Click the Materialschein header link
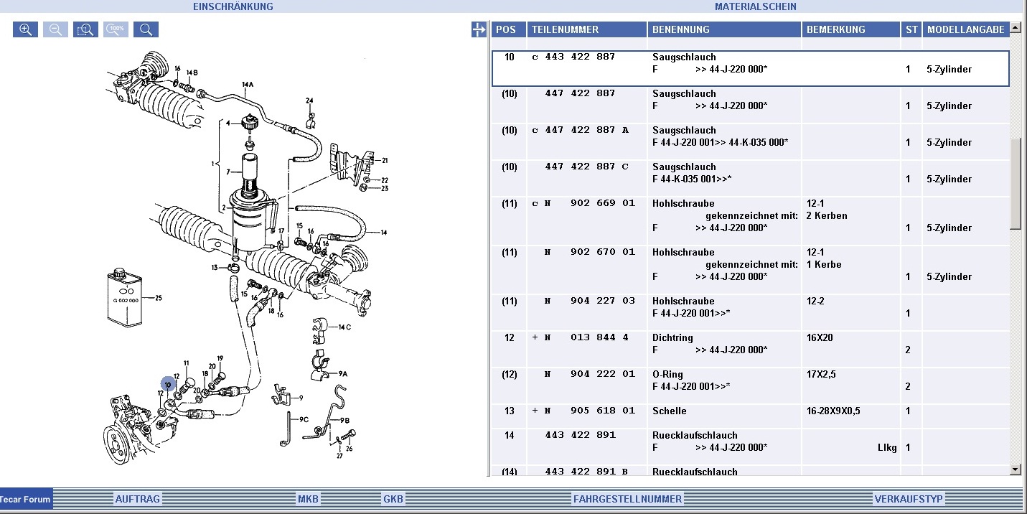The image size is (1027, 514). click(x=755, y=6)
